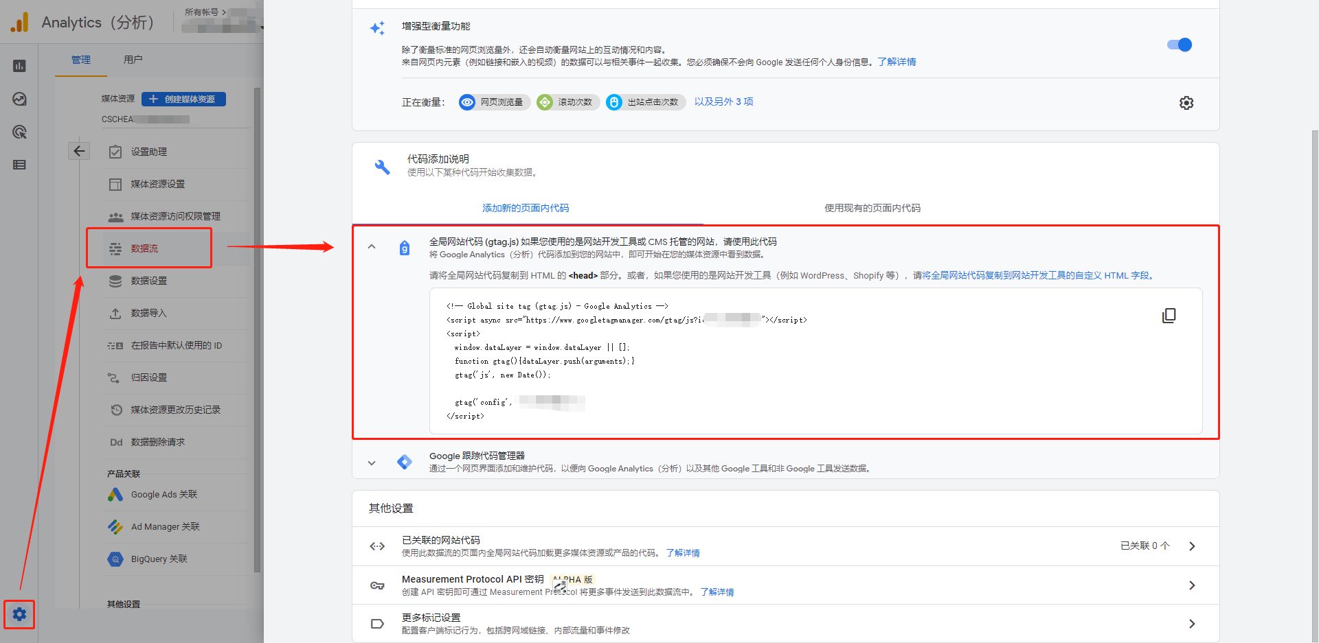1319x643 pixels.
Task: Click the 媒体资源访问权限管理 people icon
Action: point(115,216)
